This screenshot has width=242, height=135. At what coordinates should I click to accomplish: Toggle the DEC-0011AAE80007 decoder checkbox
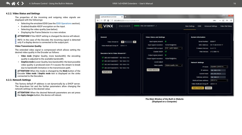[103, 57]
